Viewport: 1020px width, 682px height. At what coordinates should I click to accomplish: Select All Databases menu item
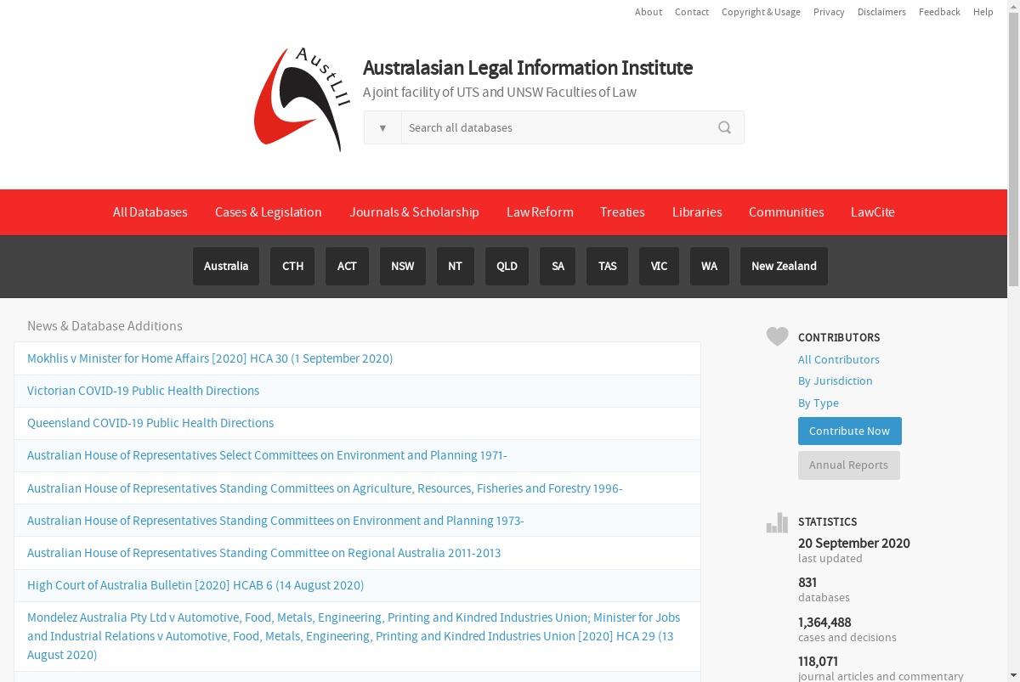point(150,212)
